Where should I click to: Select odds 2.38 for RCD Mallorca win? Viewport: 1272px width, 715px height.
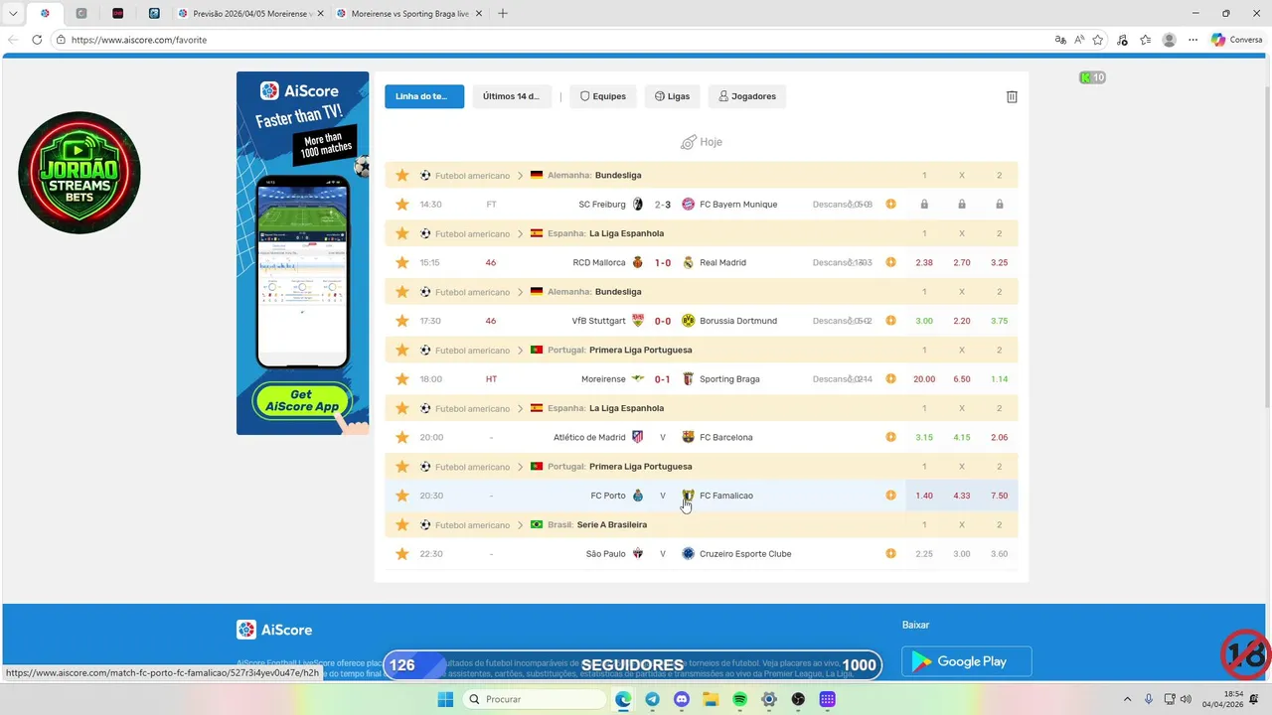(924, 263)
